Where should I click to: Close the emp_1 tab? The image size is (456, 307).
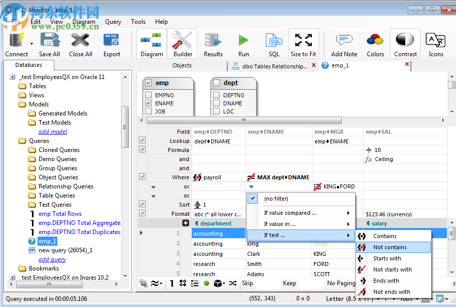407,65
